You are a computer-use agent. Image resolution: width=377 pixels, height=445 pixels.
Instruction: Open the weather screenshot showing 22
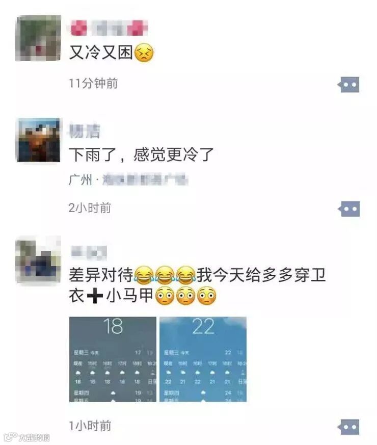[x=203, y=359]
